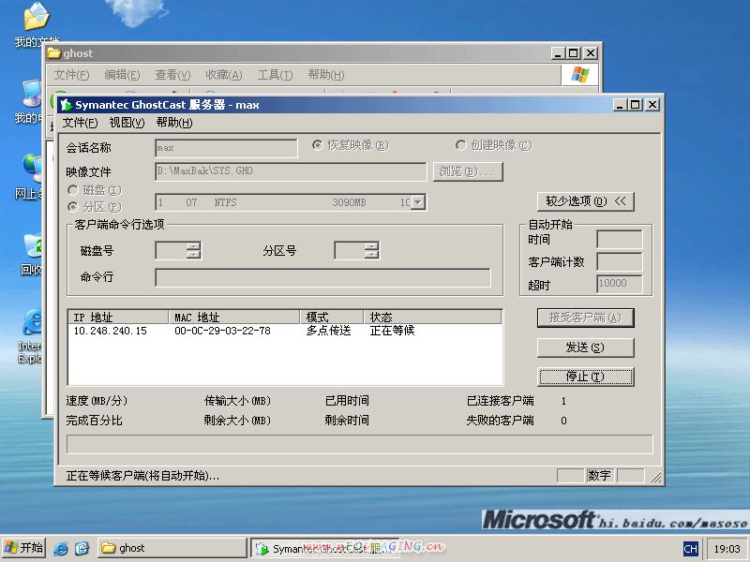Collapse options with 较少选项 button
Screen dimensions: 750x562
coord(585,201)
